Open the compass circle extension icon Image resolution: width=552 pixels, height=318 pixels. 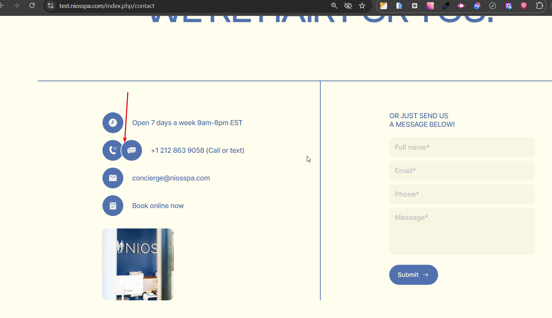pyautogui.click(x=492, y=6)
